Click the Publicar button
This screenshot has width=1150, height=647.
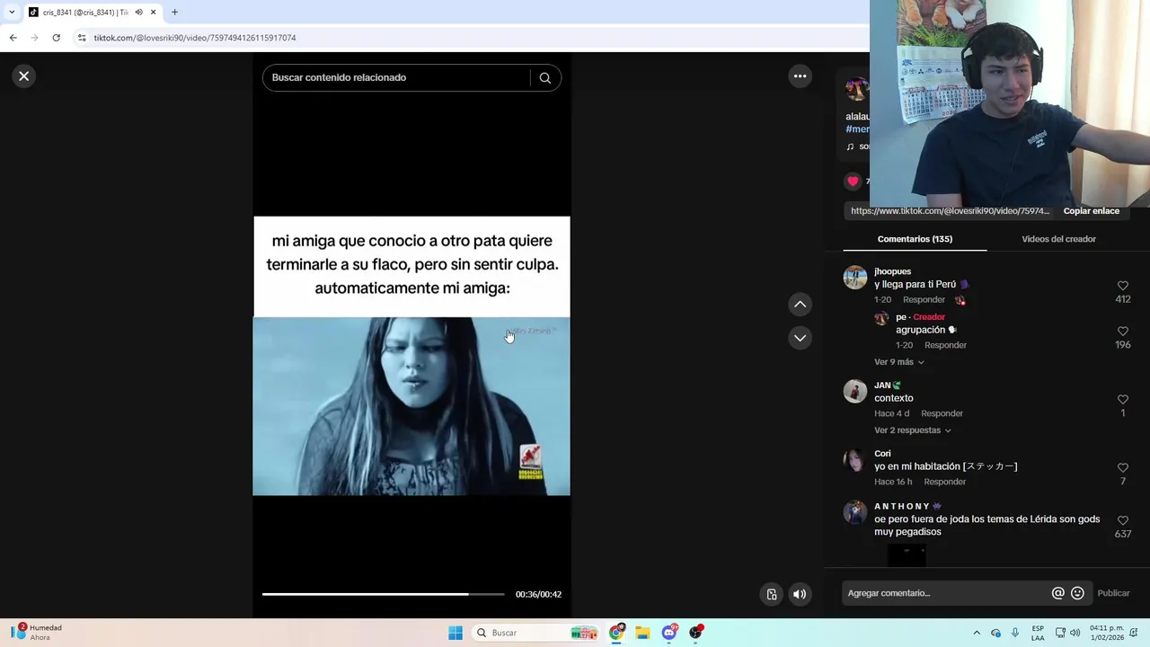[1113, 593]
